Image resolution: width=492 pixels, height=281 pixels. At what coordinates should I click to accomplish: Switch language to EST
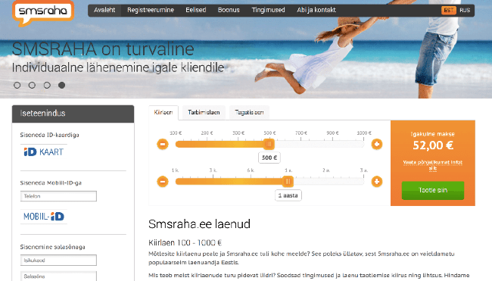(x=449, y=11)
